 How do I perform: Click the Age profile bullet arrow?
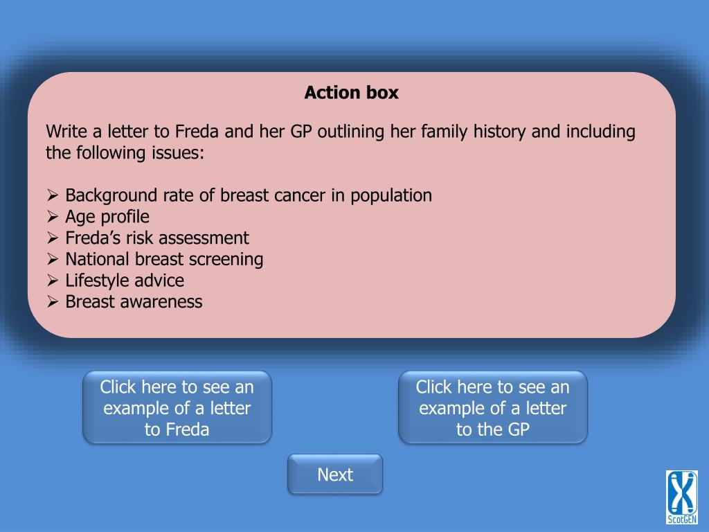53,217
